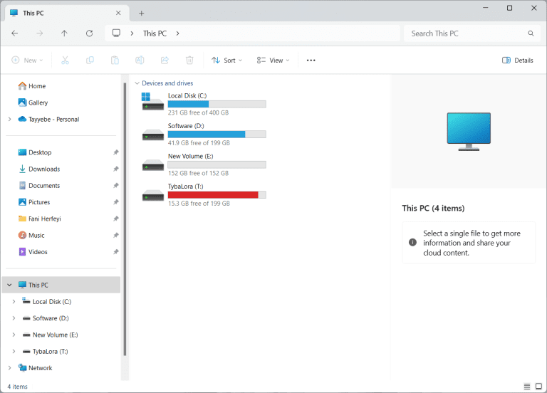Screen dimensions: 547x393
Task: Click the Copy icon in toolbar
Action: (x=90, y=61)
